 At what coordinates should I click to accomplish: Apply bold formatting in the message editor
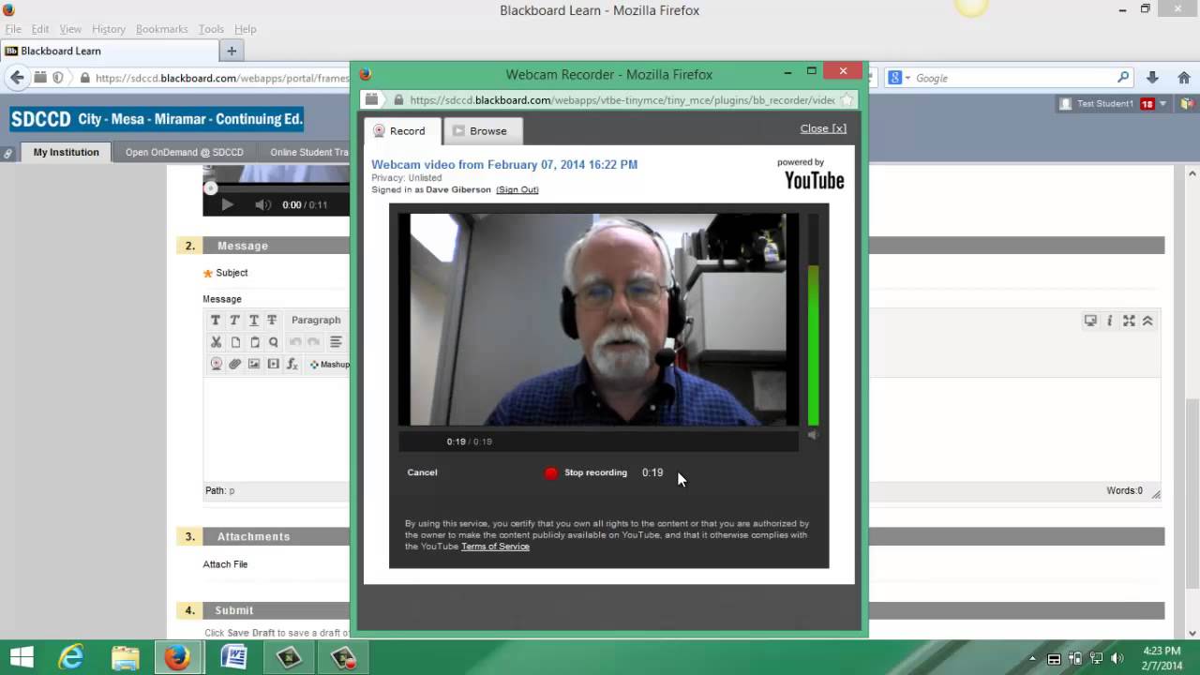point(216,320)
